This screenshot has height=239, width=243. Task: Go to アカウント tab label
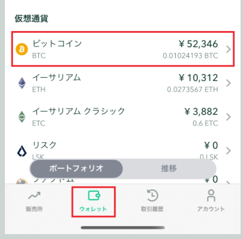[211, 209]
